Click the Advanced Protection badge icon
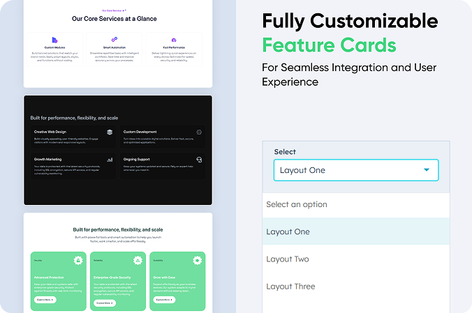 click(78, 261)
